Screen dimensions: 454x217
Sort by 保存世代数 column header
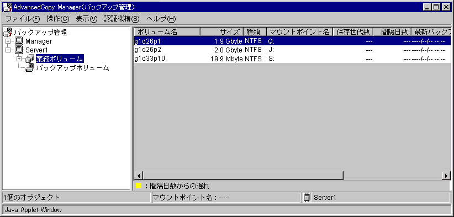[353, 31]
